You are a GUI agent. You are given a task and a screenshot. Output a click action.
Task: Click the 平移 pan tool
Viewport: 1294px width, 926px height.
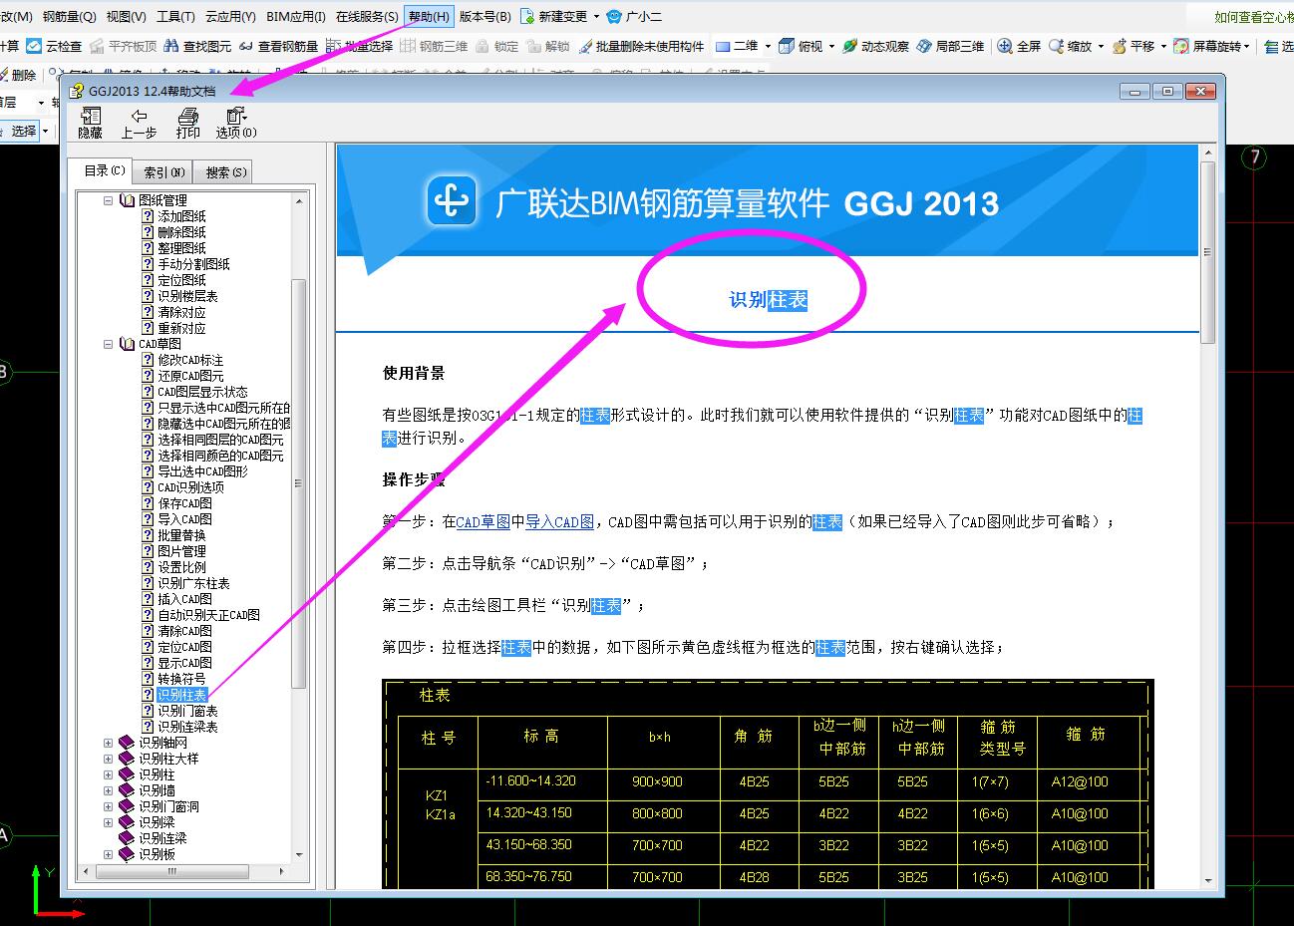[1132, 46]
